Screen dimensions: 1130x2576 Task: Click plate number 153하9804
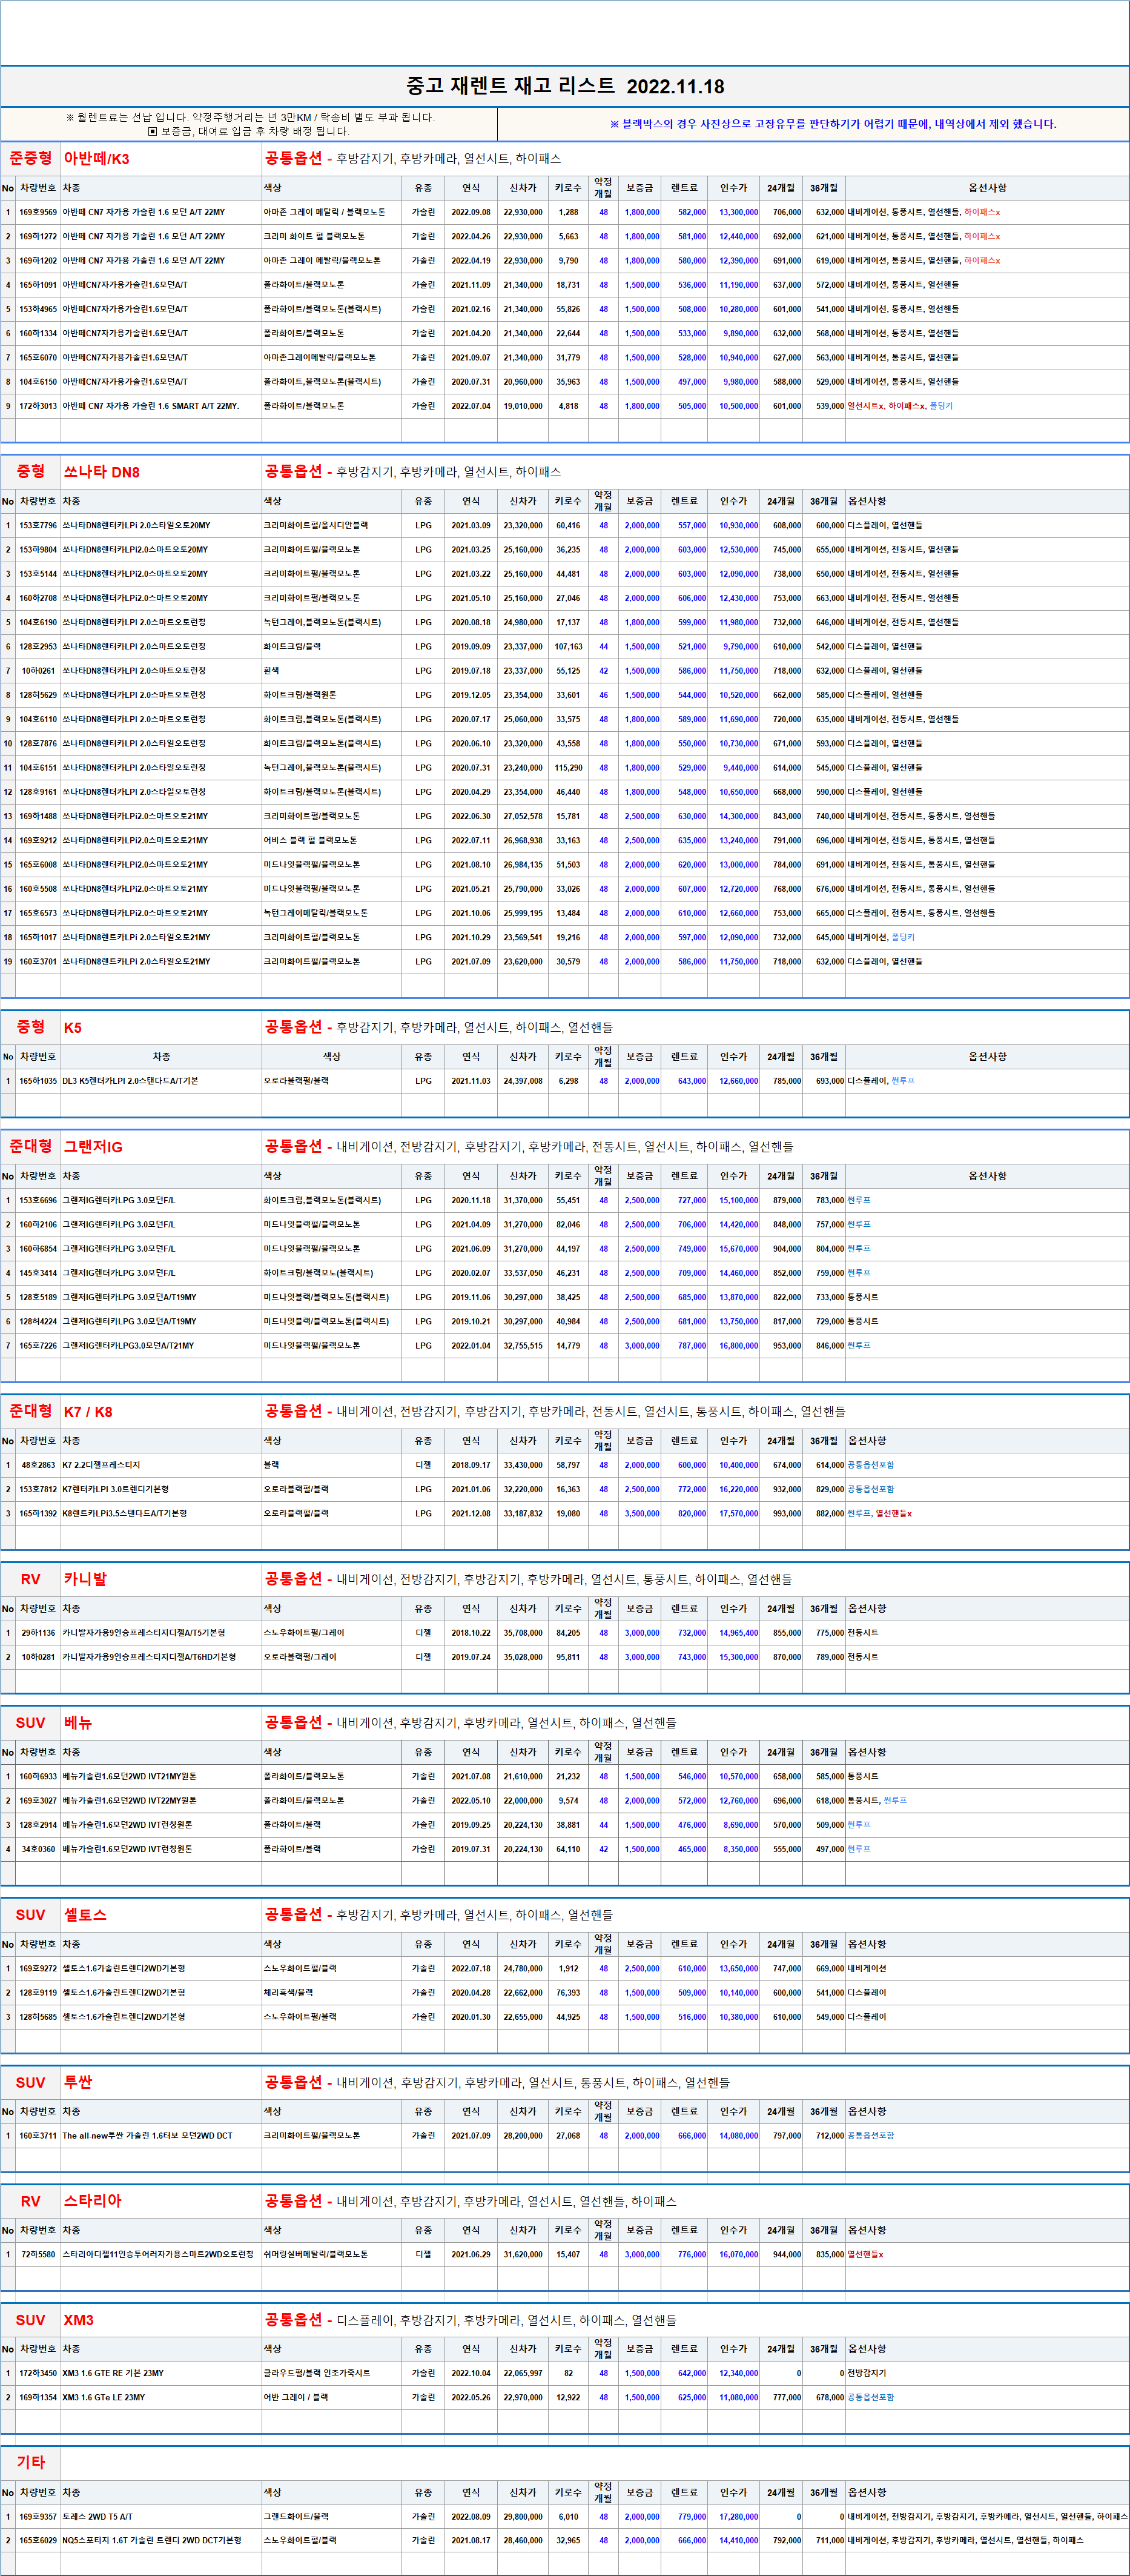tap(38, 550)
